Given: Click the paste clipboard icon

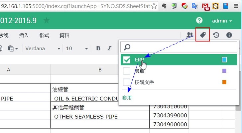Looking at the screenshot, I should coord(11,49).
